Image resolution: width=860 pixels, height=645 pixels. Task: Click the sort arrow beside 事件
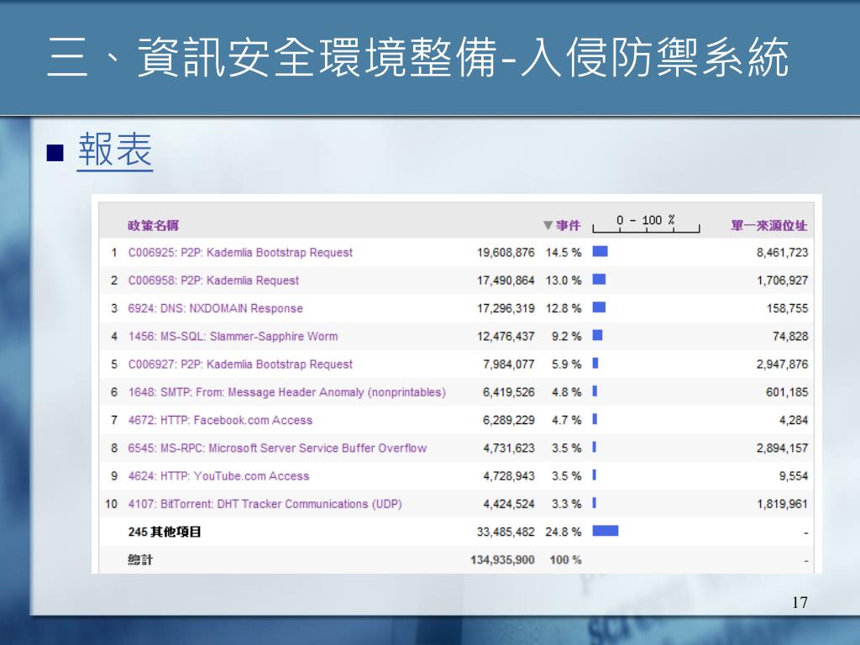tap(548, 225)
